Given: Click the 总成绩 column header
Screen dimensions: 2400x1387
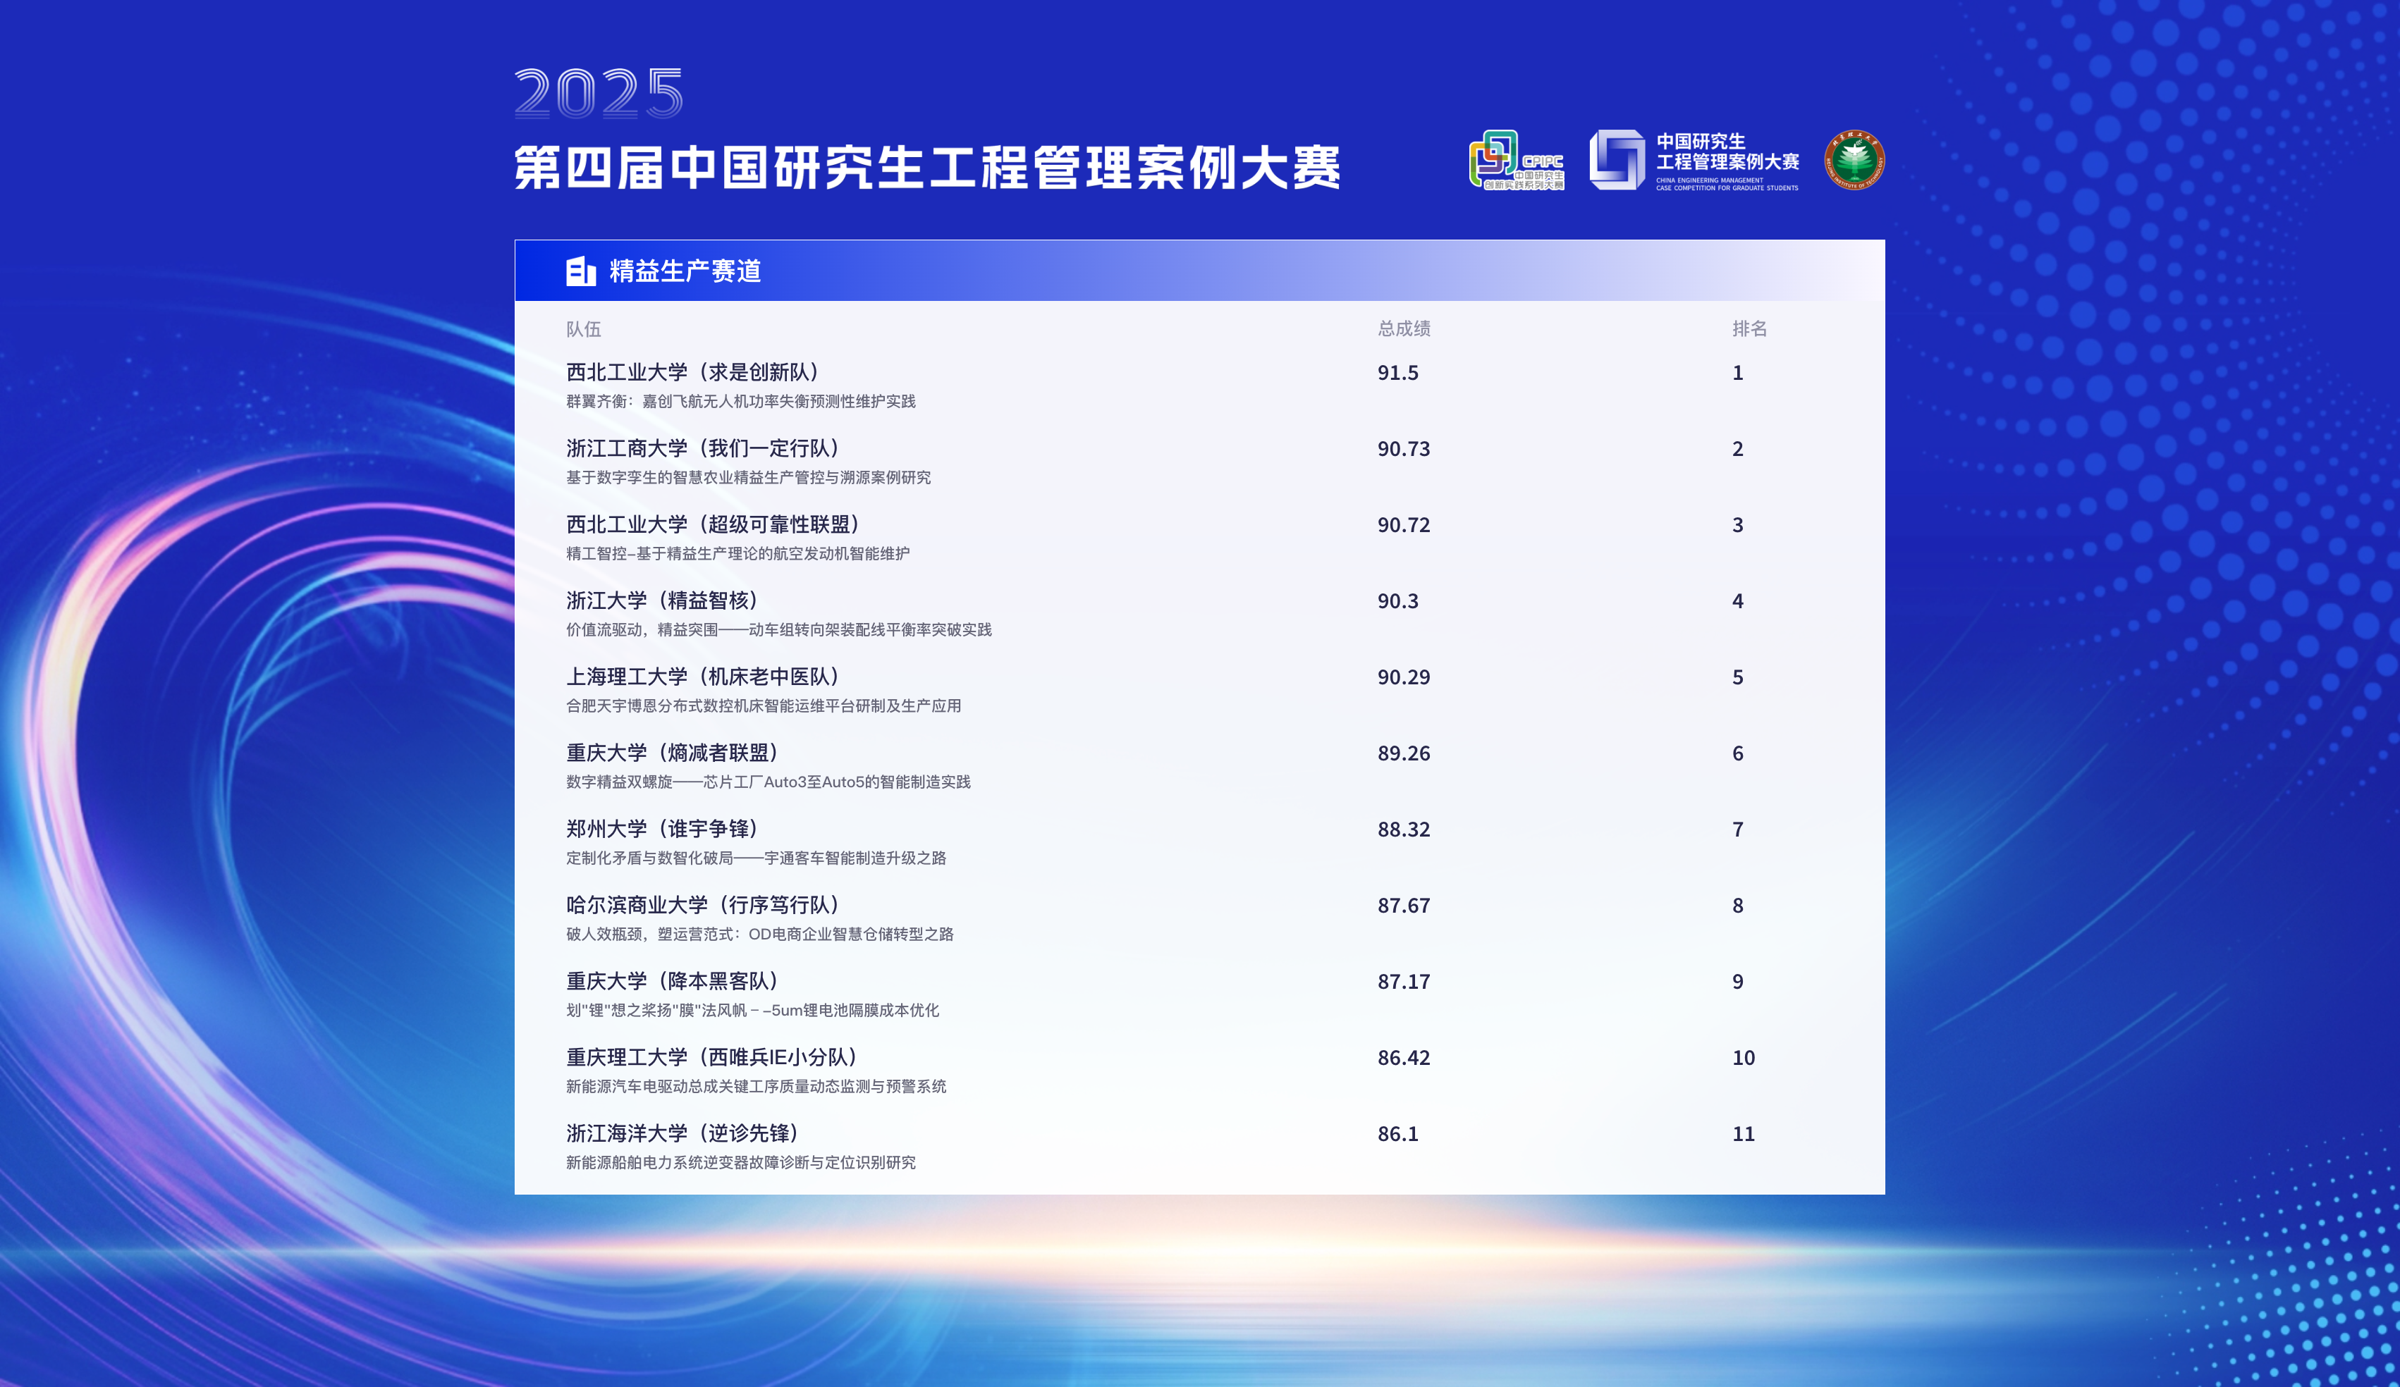Looking at the screenshot, I should point(1403,329).
